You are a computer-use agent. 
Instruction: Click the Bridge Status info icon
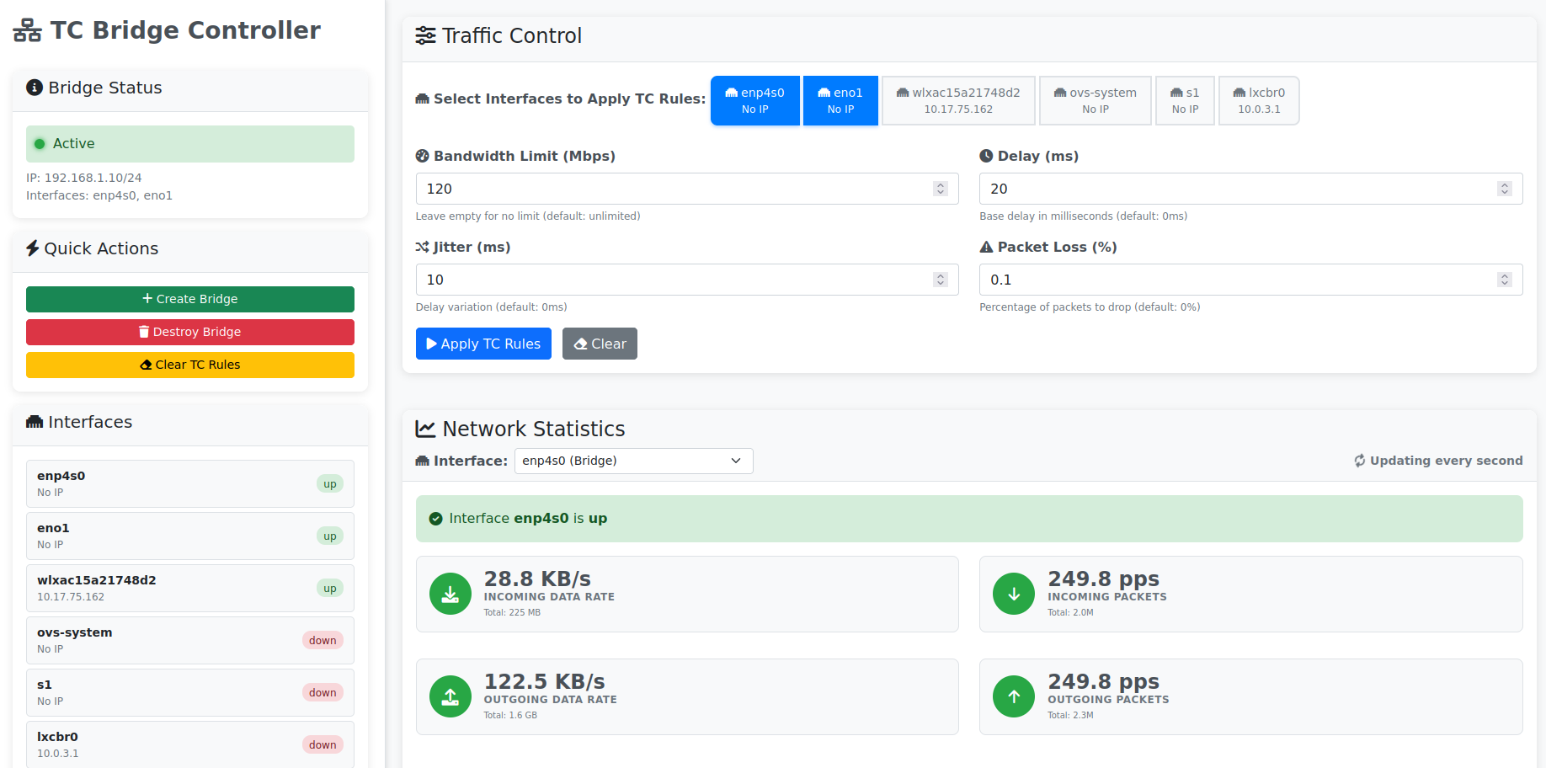[x=35, y=88]
